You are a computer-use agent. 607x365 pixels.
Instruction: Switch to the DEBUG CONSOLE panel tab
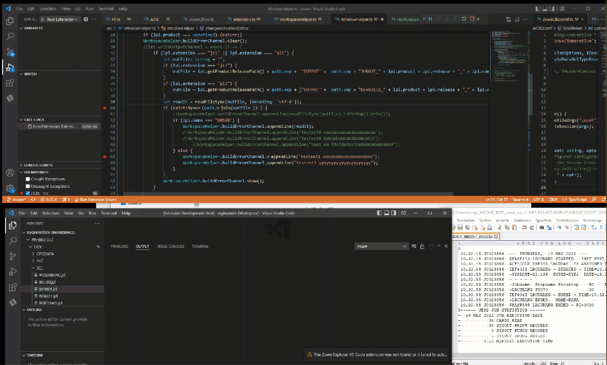(x=170, y=246)
